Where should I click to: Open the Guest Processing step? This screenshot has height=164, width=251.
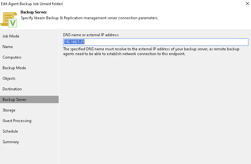point(17,121)
